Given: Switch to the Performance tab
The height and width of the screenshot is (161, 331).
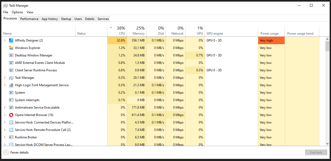Looking at the screenshot, I should pyautogui.click(x=29, y=19).
